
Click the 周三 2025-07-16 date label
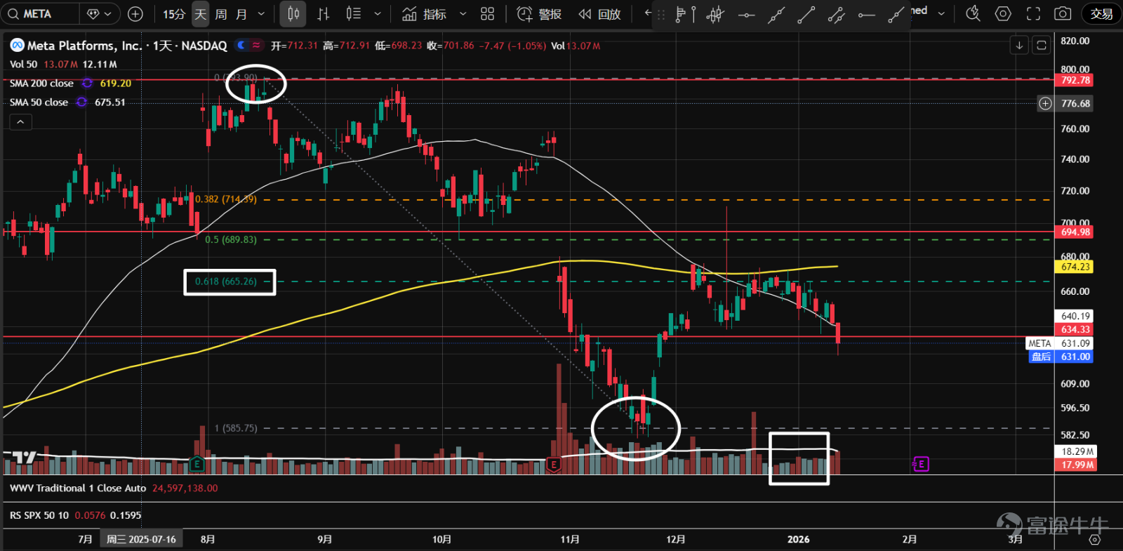141,539
